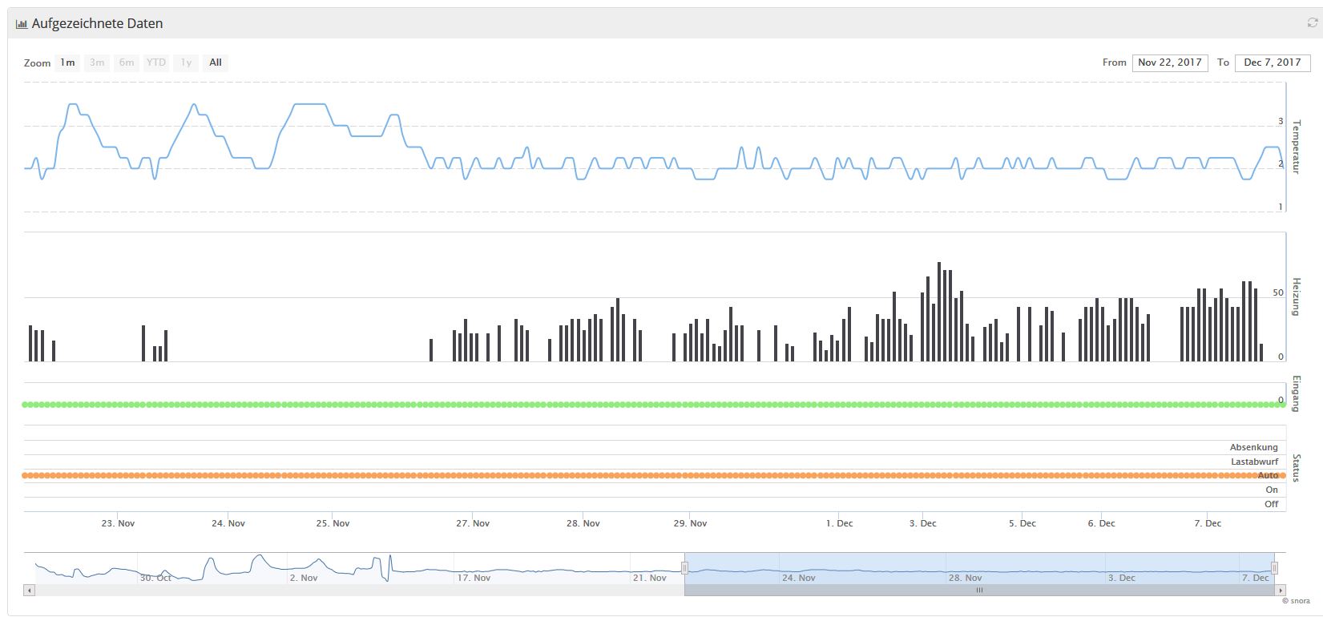Edit the From date field Nov 22, 2017
This screenshot has height=617, width=1323.
point(1170,63)
